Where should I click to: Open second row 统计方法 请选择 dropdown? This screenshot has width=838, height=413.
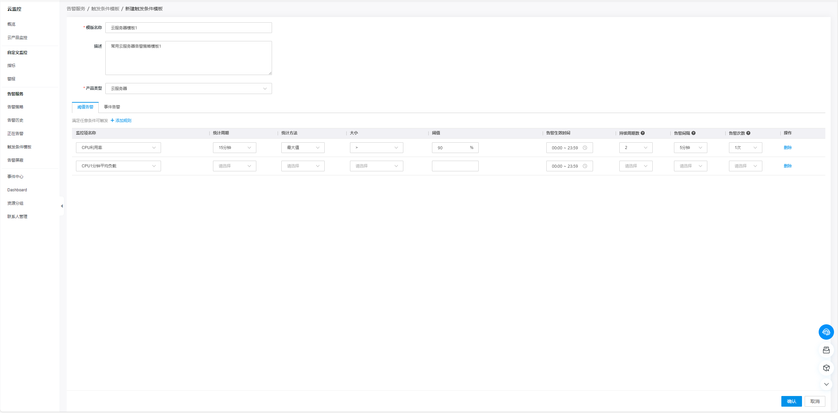(303, 166)
